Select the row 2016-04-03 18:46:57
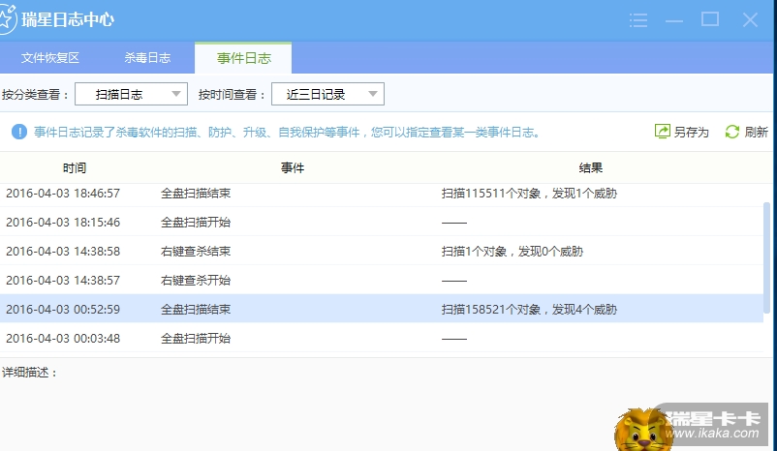 pos(382,194)
